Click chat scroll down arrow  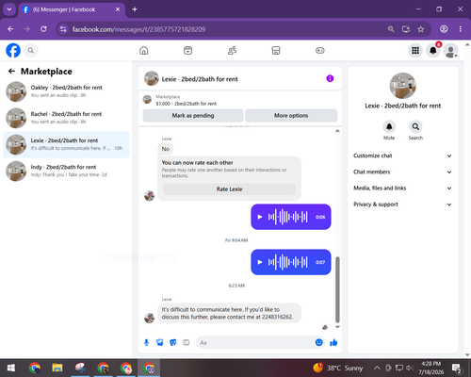click(337, 327)
